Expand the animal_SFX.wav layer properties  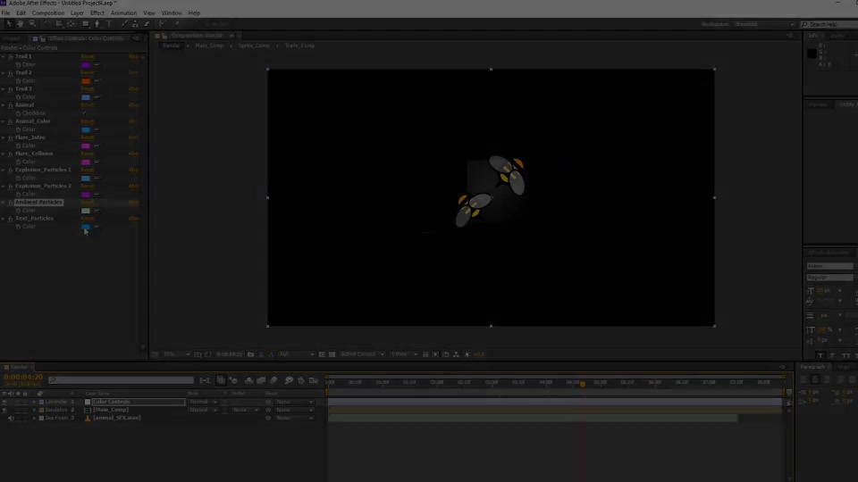[34, 418]
